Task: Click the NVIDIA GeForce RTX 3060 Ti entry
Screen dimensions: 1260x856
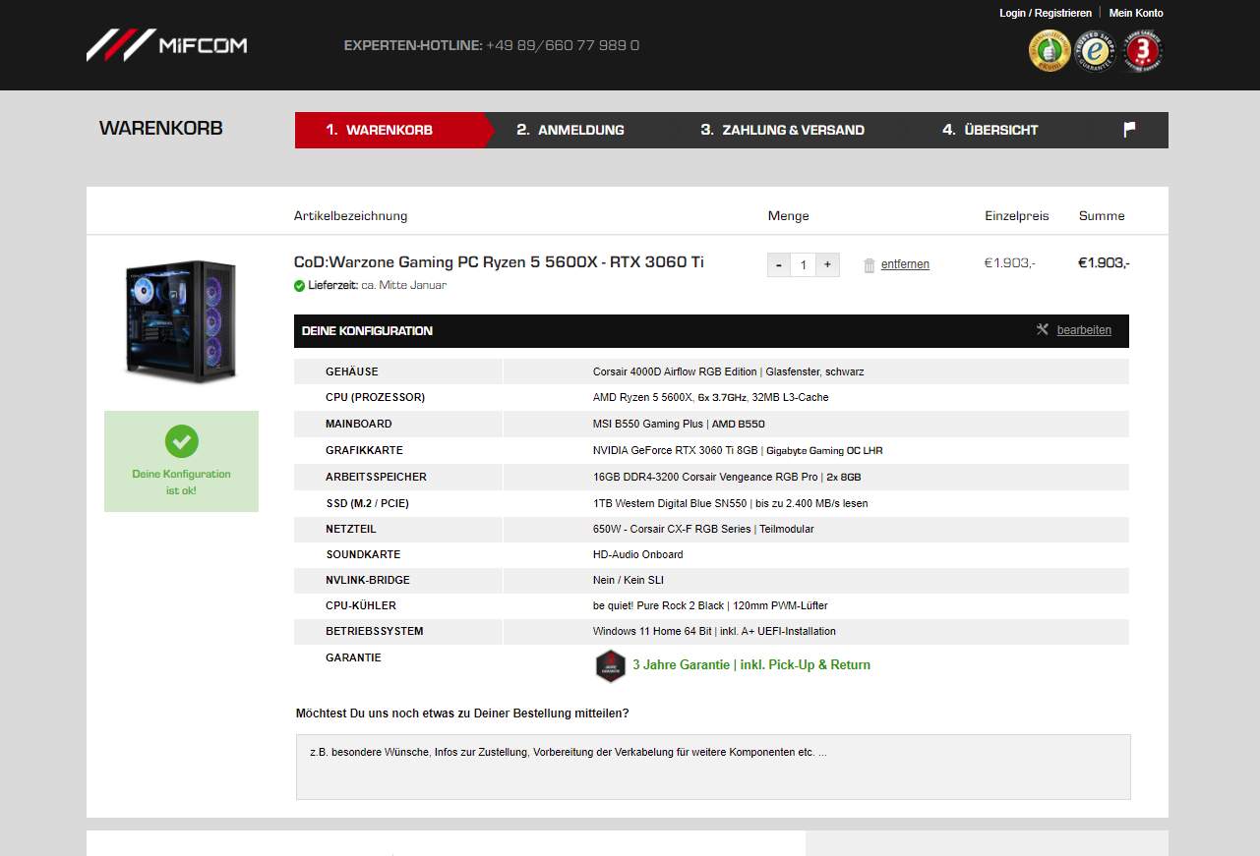Action: [x=738, y=450]
